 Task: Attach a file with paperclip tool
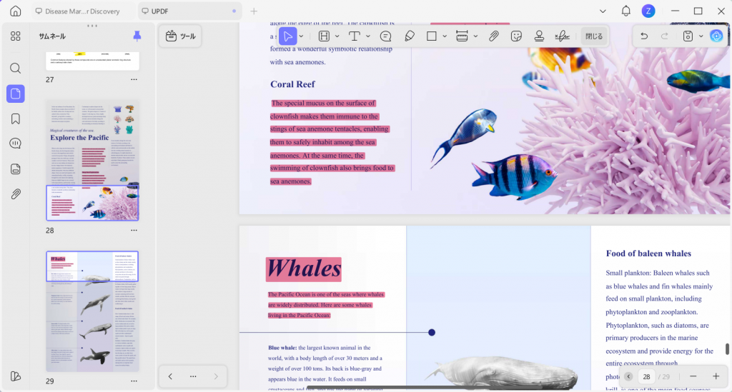point(493,36)
